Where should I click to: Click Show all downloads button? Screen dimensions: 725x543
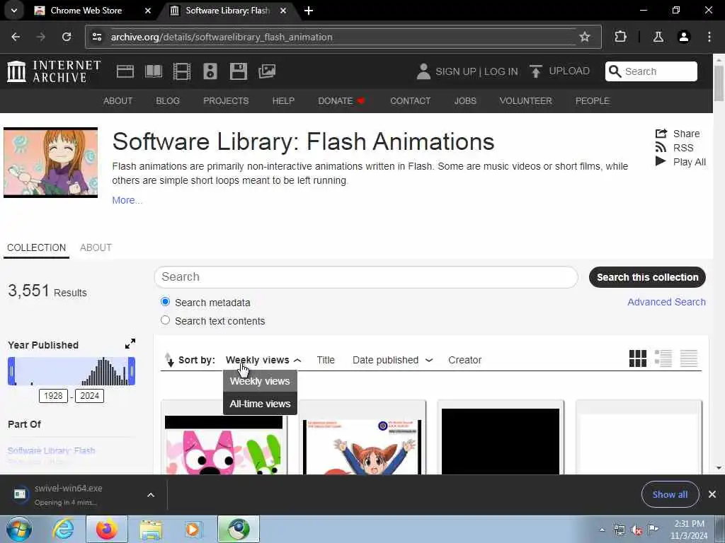pos(670,494)
